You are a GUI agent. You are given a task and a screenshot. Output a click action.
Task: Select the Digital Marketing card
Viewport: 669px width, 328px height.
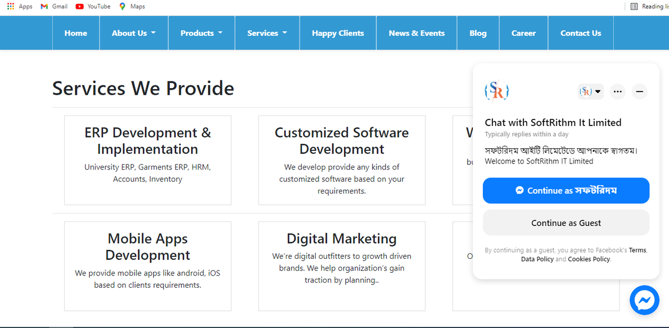(x=342, y=266)
